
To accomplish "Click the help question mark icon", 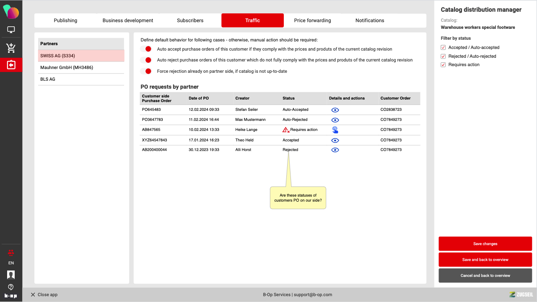I will (x=11, y=287).
